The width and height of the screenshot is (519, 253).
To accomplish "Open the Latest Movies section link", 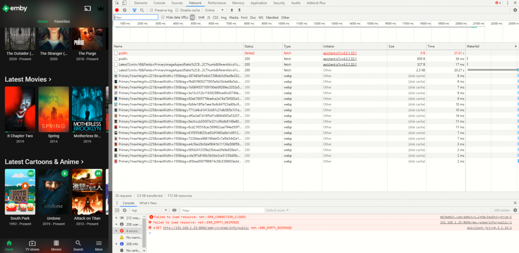I will coord(28,80).
